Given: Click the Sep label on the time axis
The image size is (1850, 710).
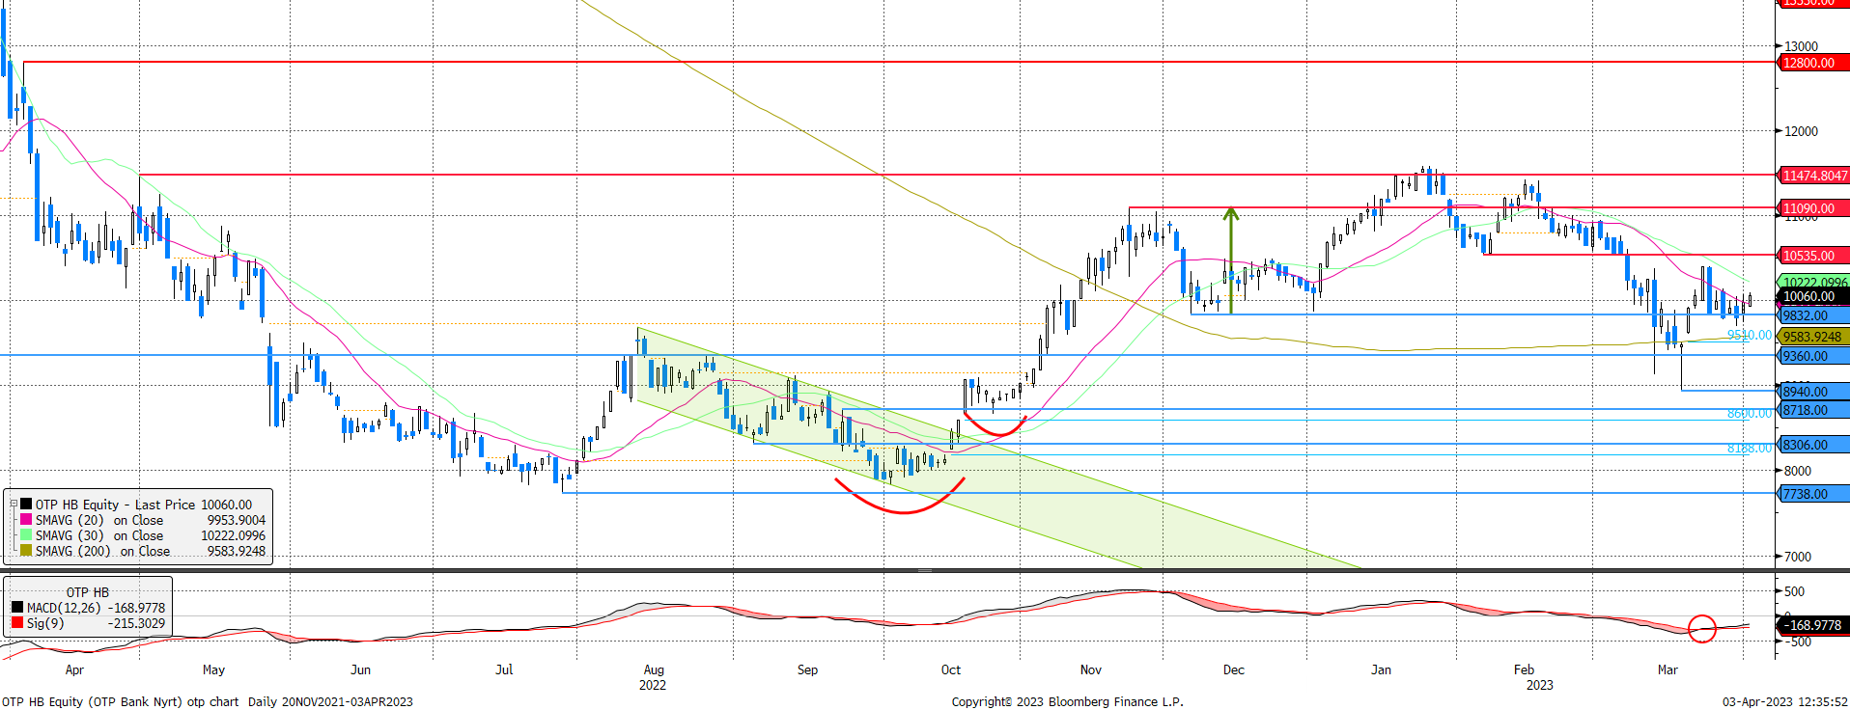Looking at the screenshot, I should click(x=807, y=669).
